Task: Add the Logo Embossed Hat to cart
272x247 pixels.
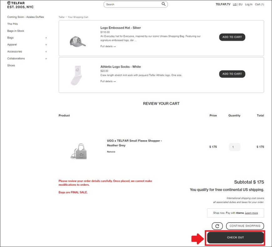Action: tap(232, 37)
